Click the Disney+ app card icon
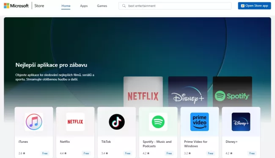 coord(241,122)
